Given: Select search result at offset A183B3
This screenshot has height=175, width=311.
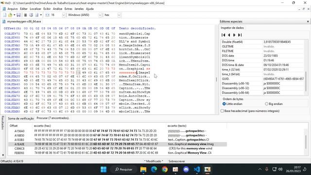Looking at the screenshot, I should click(x=118, y=140).
